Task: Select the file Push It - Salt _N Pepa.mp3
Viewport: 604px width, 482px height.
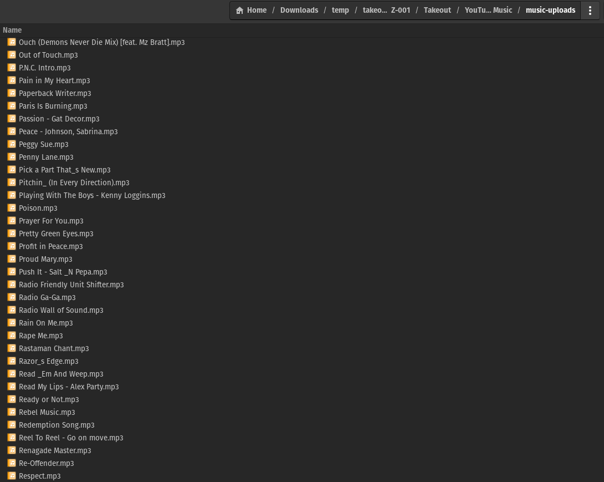Action: 63,271
